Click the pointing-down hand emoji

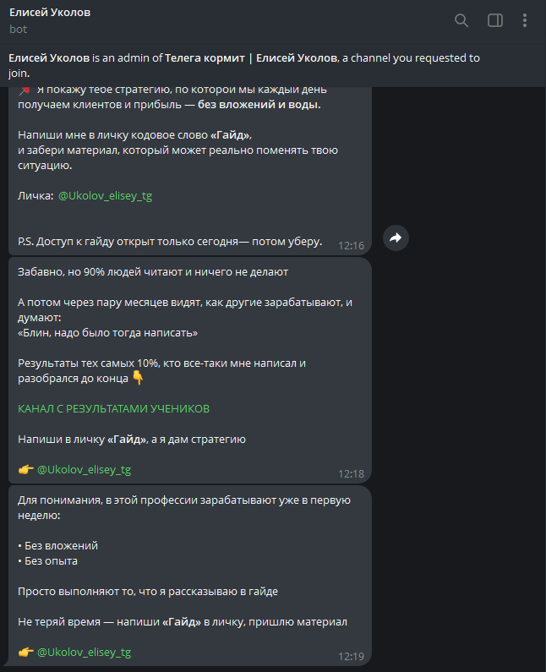coord(138,379)
